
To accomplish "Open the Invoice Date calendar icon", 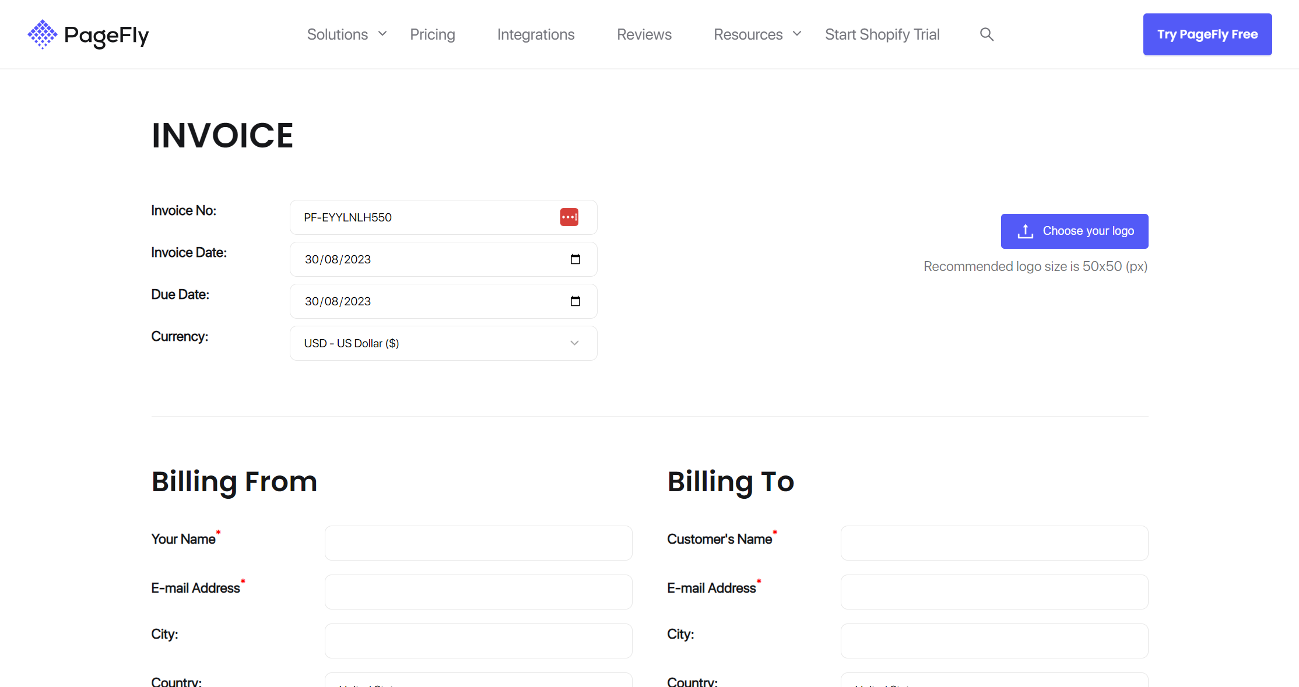I will coord(575,259).
